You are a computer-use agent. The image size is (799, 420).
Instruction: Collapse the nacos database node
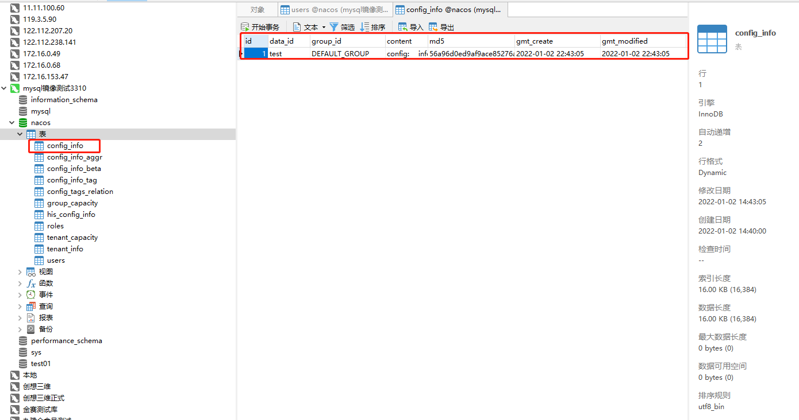(x=12, y=123)
